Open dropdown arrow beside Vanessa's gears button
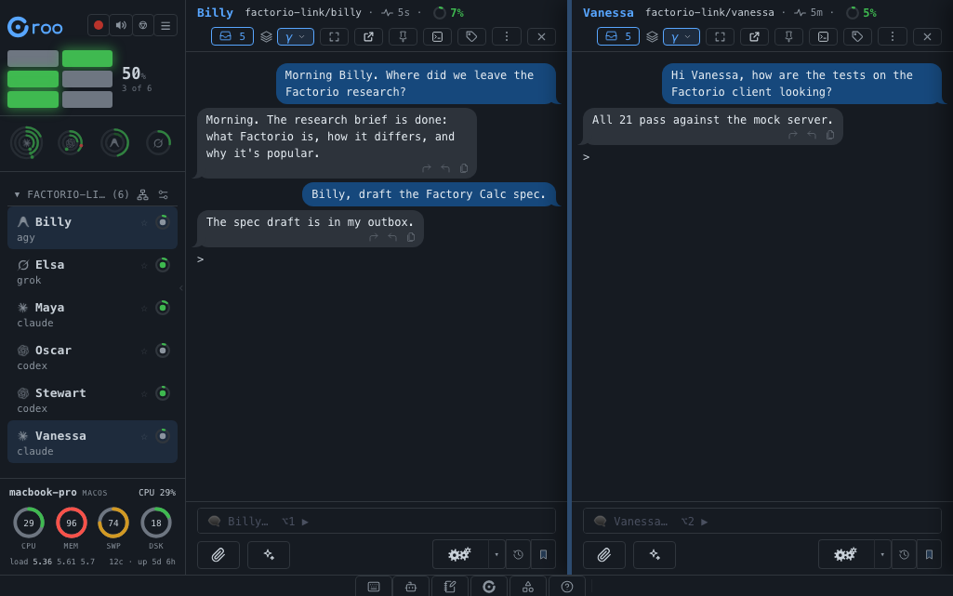Image resolution: width=953 pixels, height=596 pixels. [x=882, y=555]
